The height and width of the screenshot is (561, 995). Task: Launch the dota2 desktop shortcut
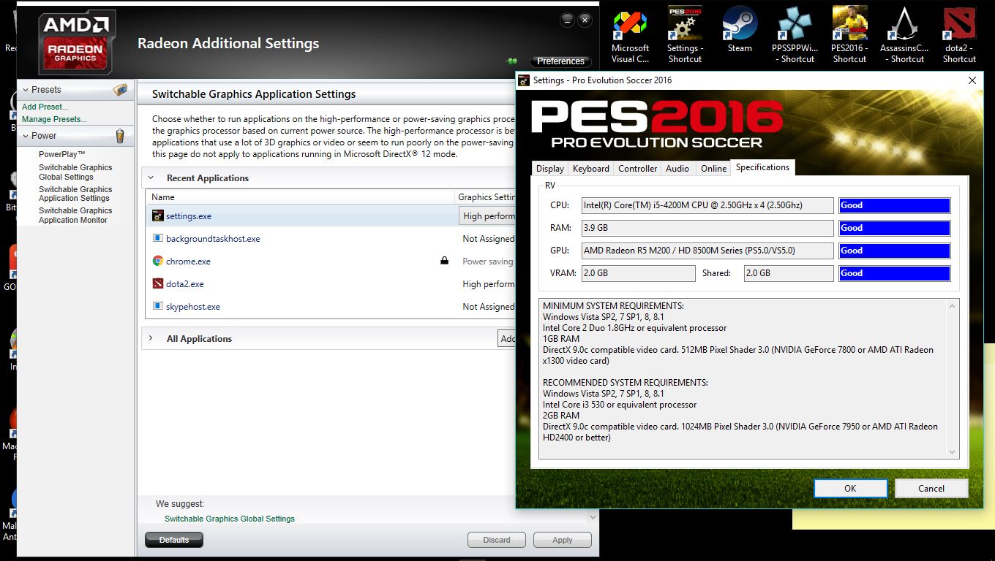(959, 36)
